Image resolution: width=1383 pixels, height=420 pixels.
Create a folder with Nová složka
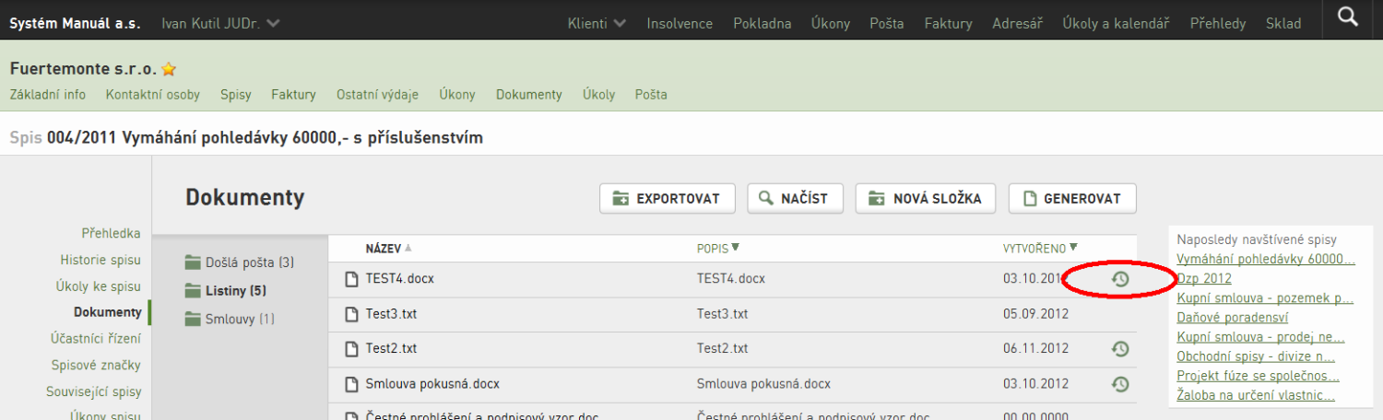(x=926, y=198)
